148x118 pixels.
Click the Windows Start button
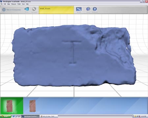point(6,116)
